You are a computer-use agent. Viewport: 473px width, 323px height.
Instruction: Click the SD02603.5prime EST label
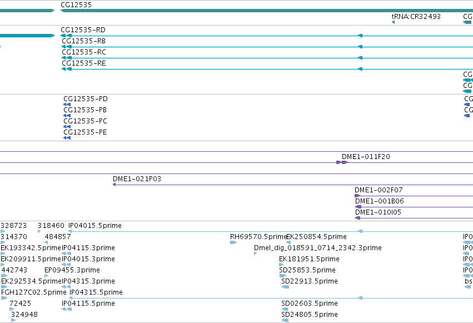point(310,304)
